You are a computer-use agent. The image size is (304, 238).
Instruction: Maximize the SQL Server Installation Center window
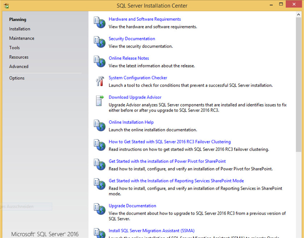pyautogui.click(x=281, y=4)
